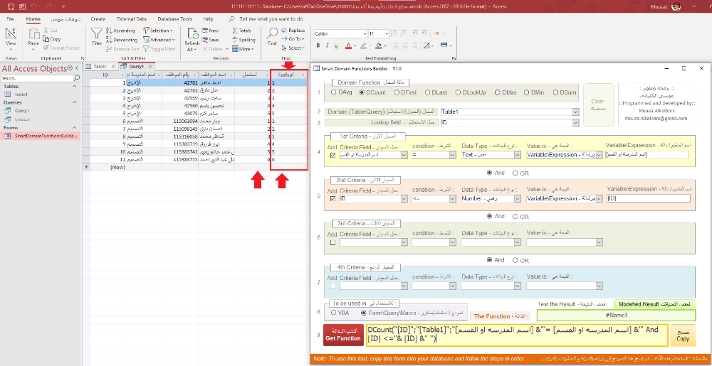The image size is (712, 366).
Task: Toggle Bold formatting
Action: coord(318,45)
